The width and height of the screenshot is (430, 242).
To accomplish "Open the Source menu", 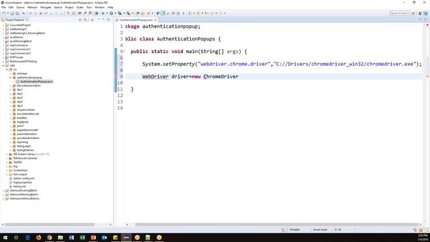I will pos(20,7).
